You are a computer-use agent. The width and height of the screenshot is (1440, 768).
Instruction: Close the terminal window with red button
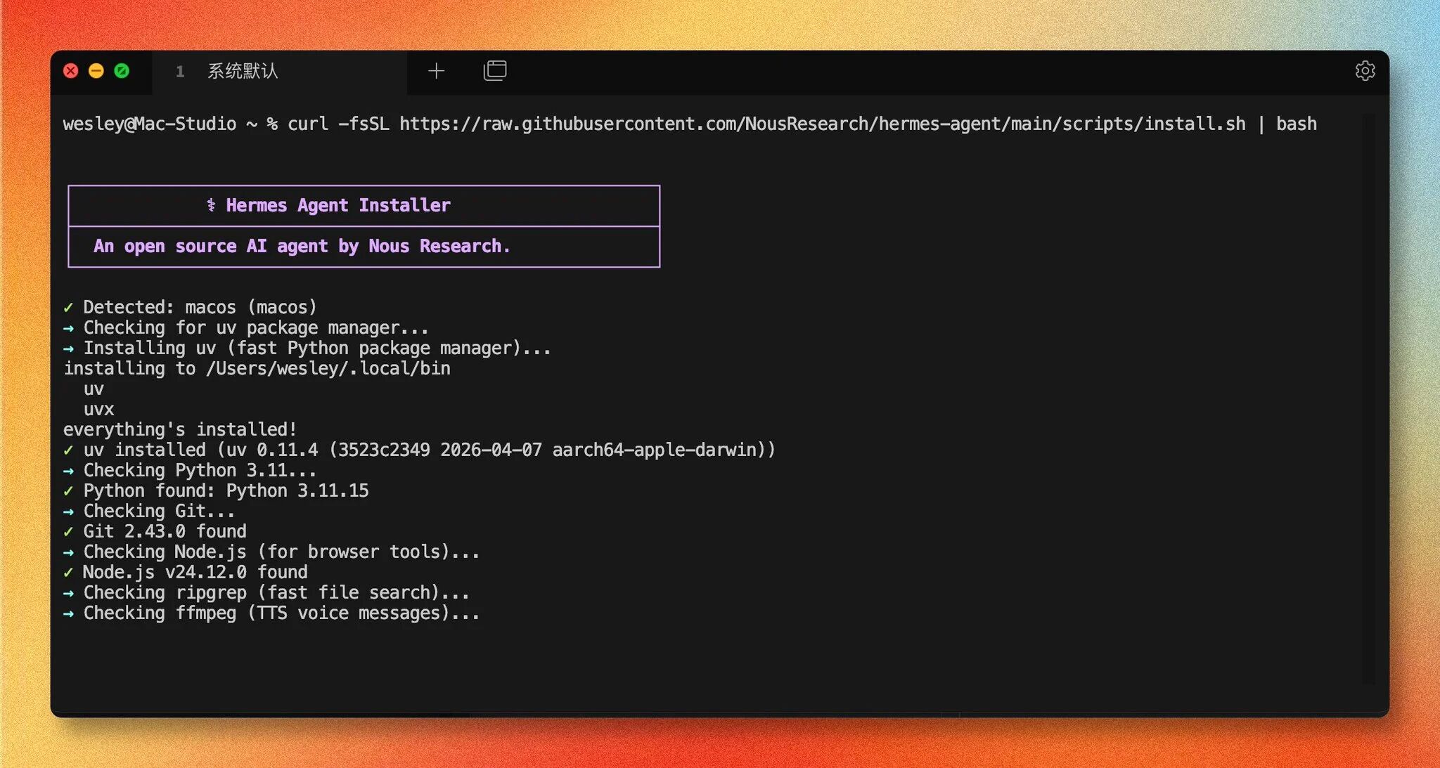pyautogui.click(x=71, y=71)
